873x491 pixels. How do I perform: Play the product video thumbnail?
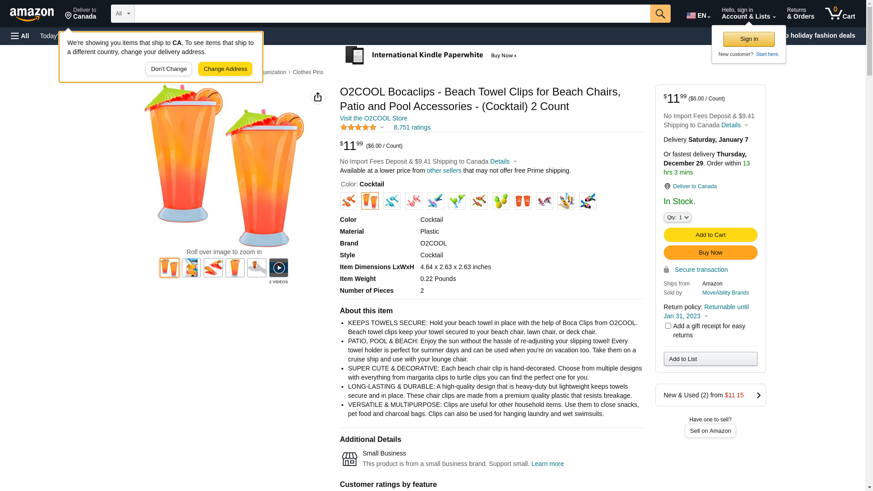pos(278,268)
